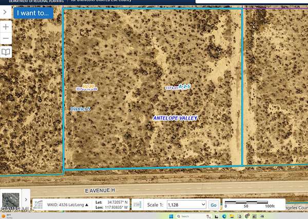This screenshot has width=308, height=219.
Task: Click the weather widget in taskbar
Action: (x=7, y=216)
